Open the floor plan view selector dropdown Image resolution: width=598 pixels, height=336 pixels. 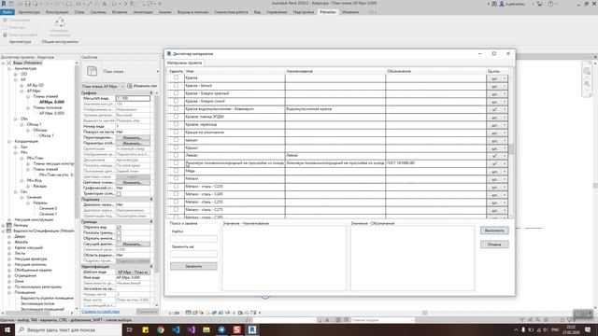pos(103,86)
